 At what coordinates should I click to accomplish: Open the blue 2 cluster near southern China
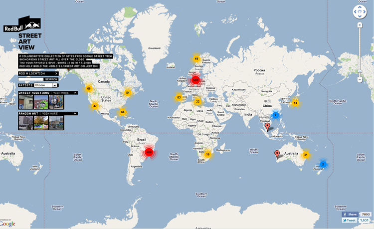275,115
